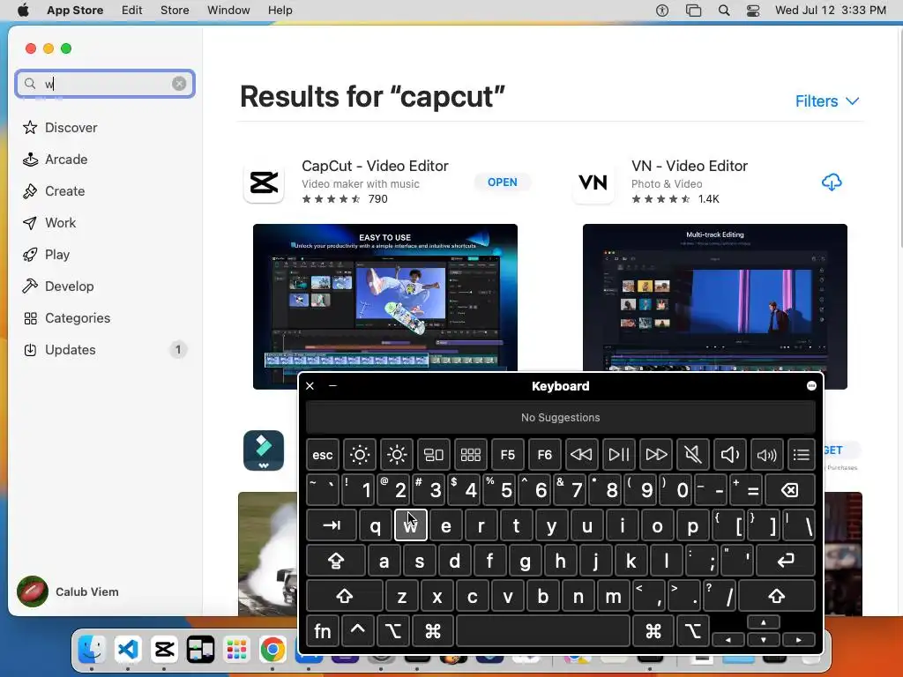Open VN - Video Editor title link
Image resolution: width=903 pixels, height=677 pixels.
click(x=690, y=166)
